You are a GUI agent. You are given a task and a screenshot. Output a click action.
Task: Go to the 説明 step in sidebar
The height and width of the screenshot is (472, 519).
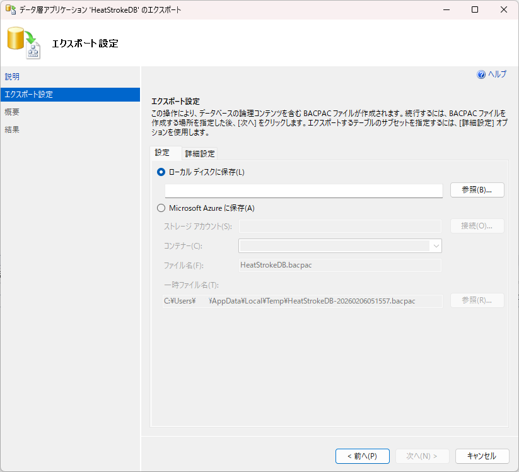click(12, 77)
